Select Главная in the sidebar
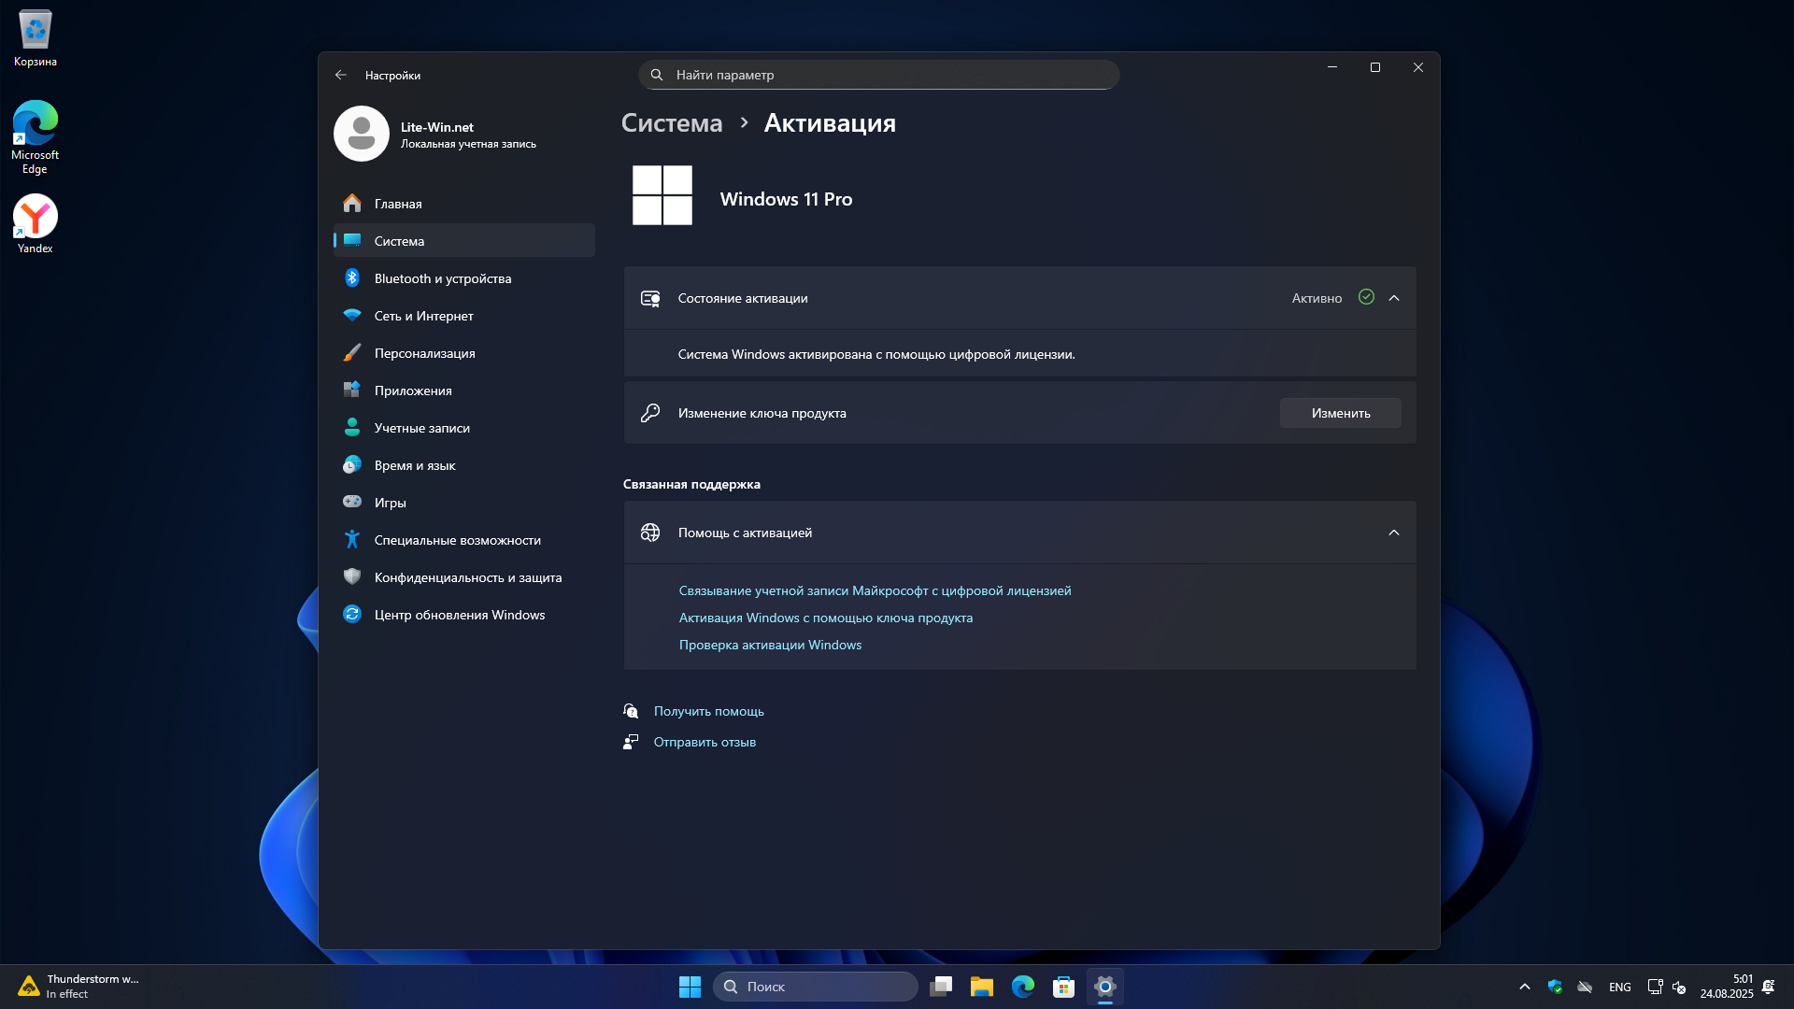The image size is (1794, 1009). pos(398,204)
